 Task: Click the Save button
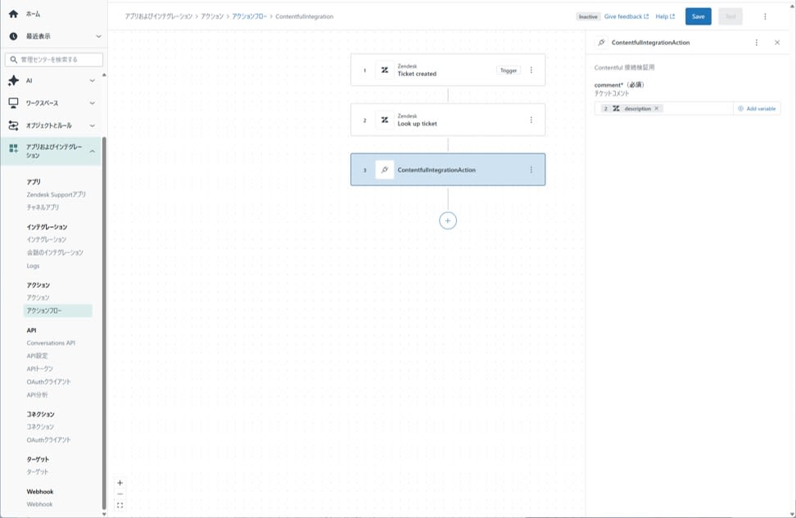pyautogui.click(x=698, y=16)
